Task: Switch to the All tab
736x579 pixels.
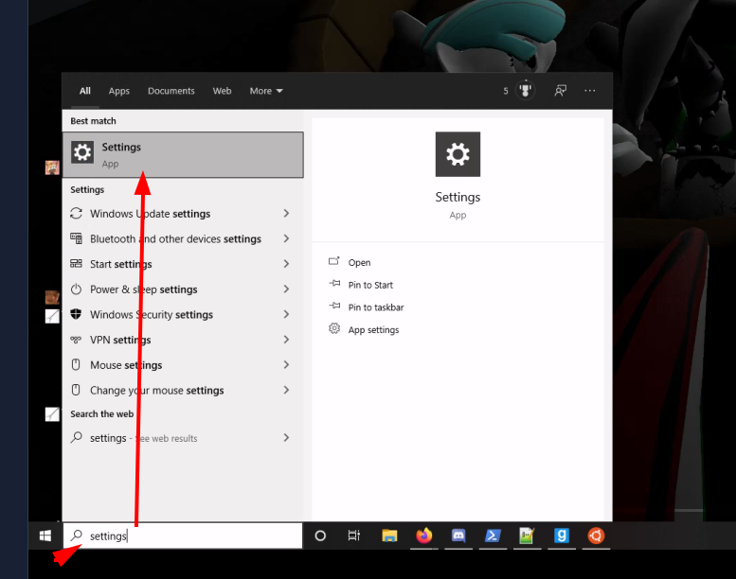Action: 85,91
